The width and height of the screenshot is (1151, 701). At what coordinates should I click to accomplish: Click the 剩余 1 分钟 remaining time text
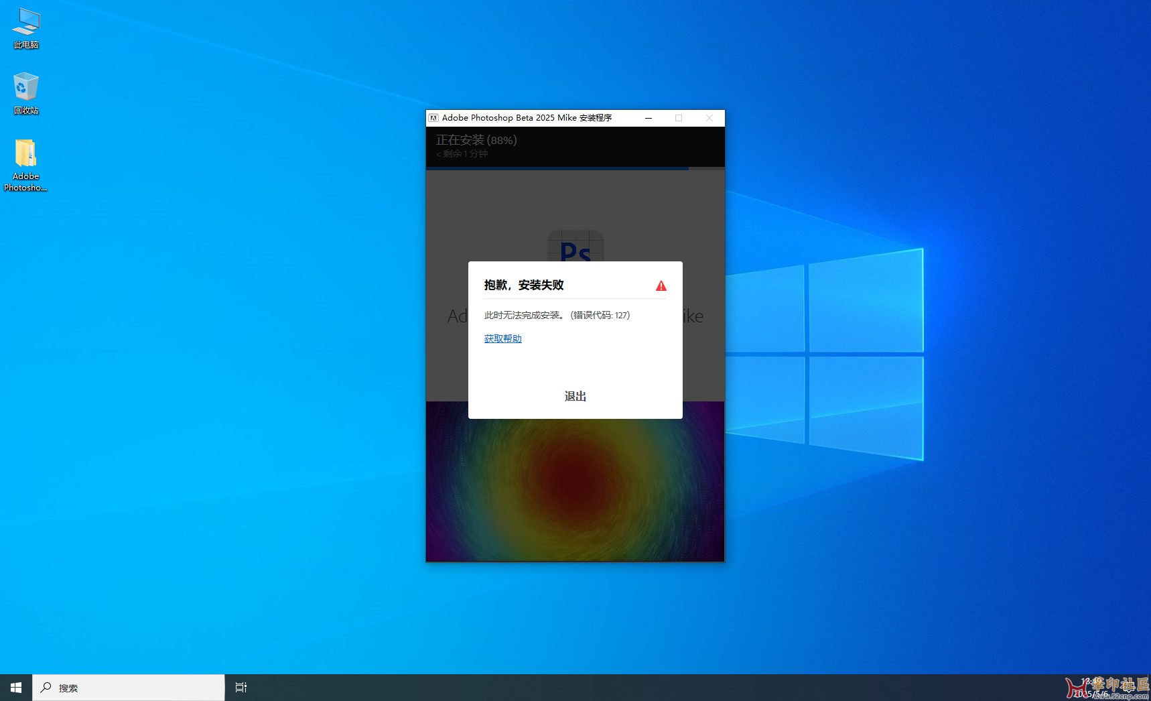tap(462, 154)
